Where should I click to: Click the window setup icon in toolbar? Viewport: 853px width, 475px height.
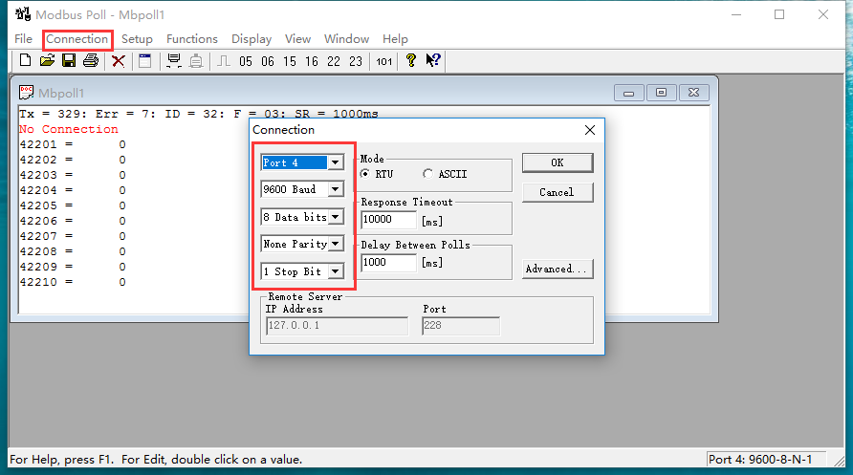tap(144, 61)
